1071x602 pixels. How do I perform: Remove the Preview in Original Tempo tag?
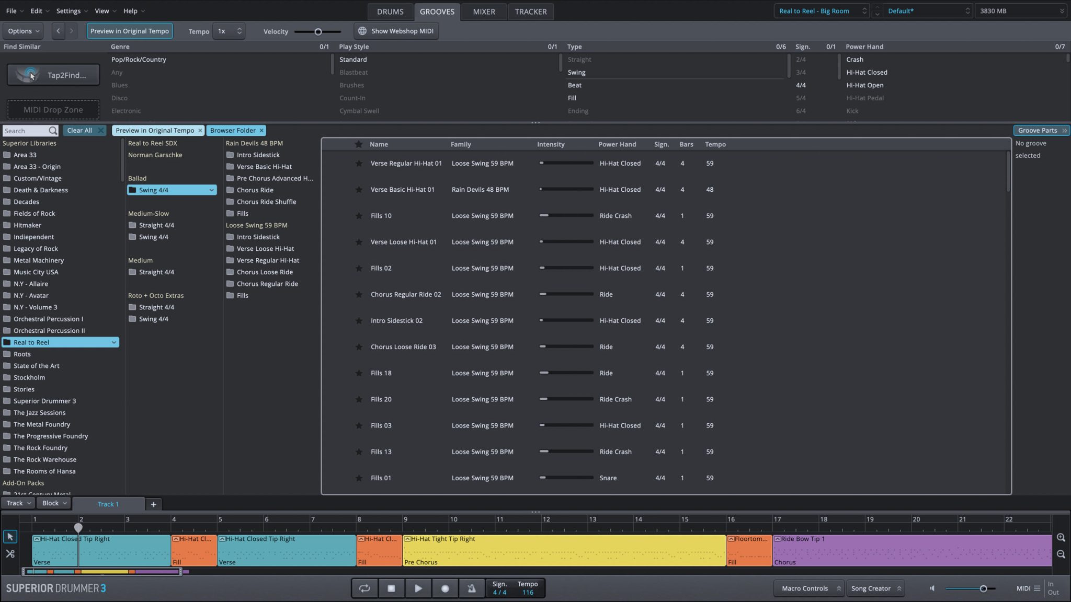[x=200, y=131]
